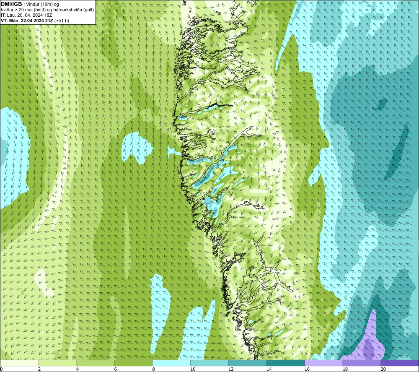Click the 'IT: Lau. 20. 04. 2024 18Z' line
Screen dimensions: 419x372
[x=26, y=15]
